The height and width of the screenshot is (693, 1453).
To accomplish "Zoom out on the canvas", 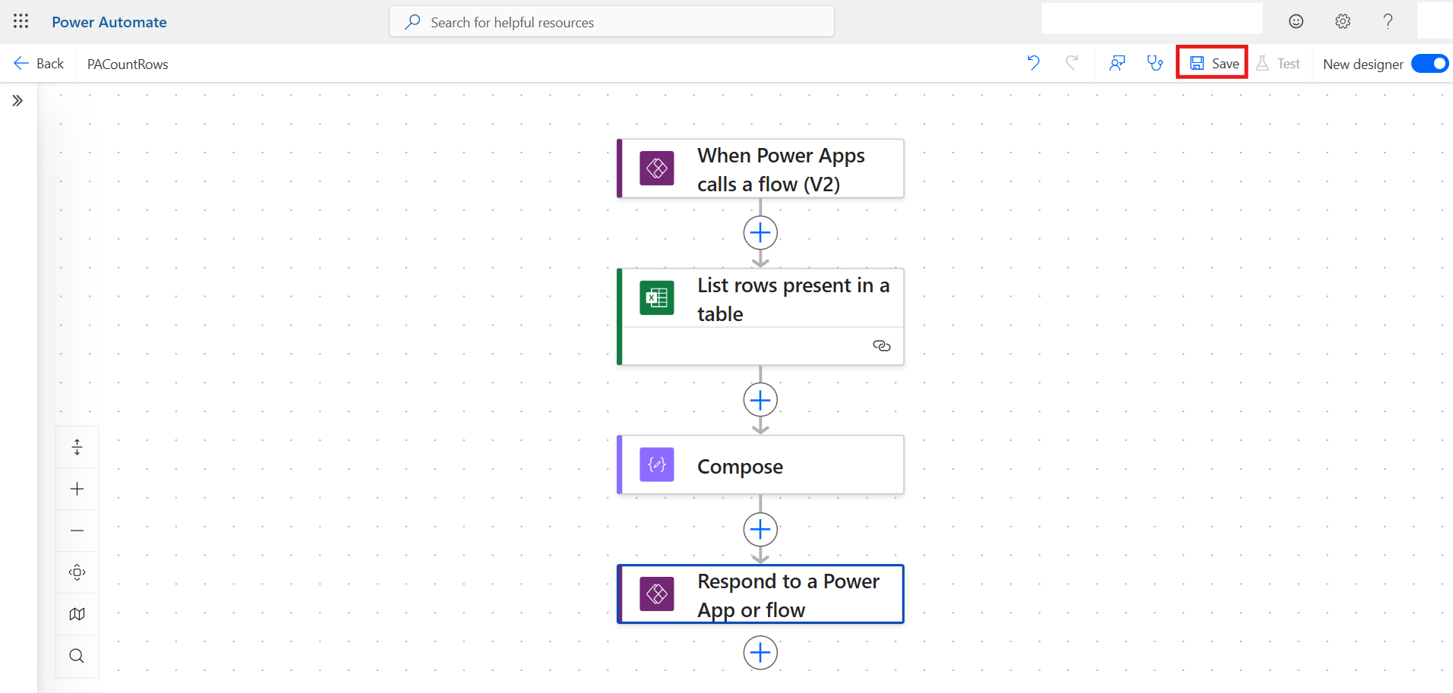I will coord(77,531).
